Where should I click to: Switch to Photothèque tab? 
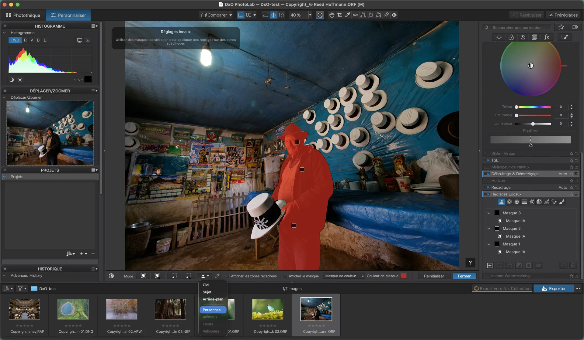tap(23, 15)
